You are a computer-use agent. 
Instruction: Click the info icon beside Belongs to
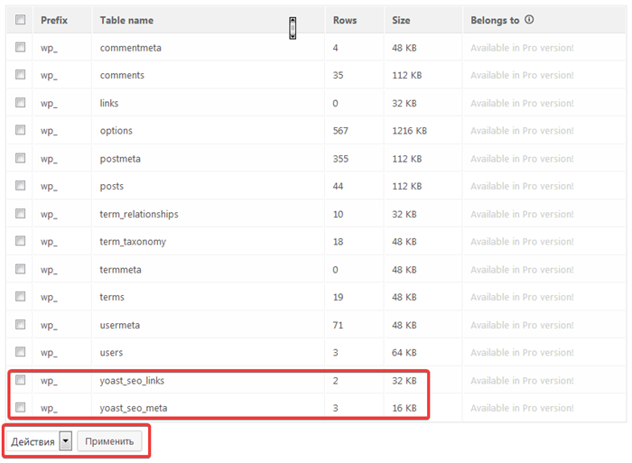click(529, 19)
